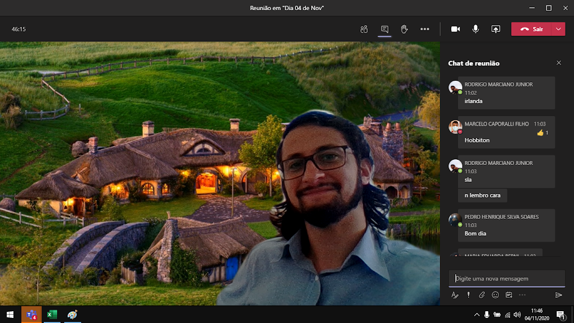
Task: Open more compose options ellipsis
Action: 522,295
